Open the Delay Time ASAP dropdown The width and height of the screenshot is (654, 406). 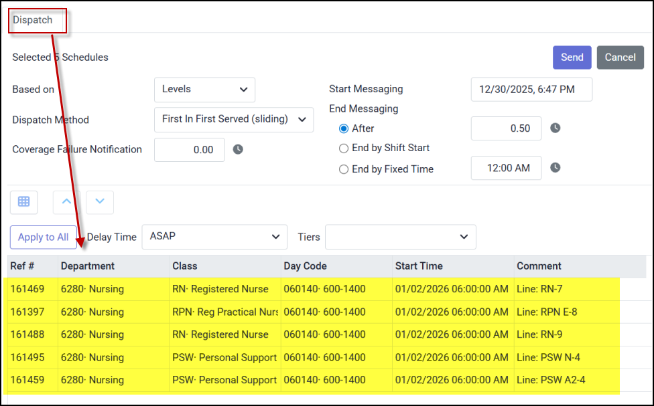214,237
